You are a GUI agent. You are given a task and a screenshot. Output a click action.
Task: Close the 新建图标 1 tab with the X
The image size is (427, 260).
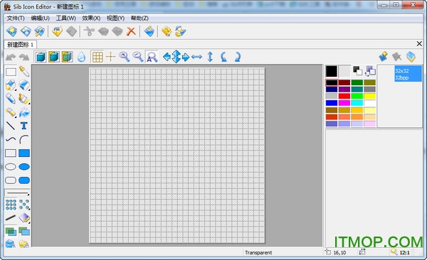tap(419, 43)
